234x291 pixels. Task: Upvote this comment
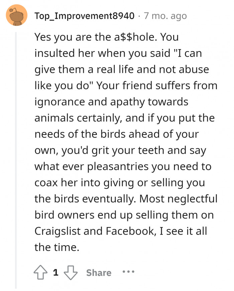click(x=41, y=273)
